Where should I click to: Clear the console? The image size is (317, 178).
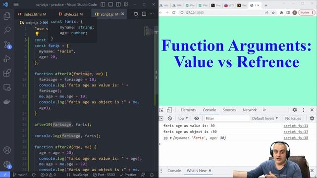click(x=170, y=118)
